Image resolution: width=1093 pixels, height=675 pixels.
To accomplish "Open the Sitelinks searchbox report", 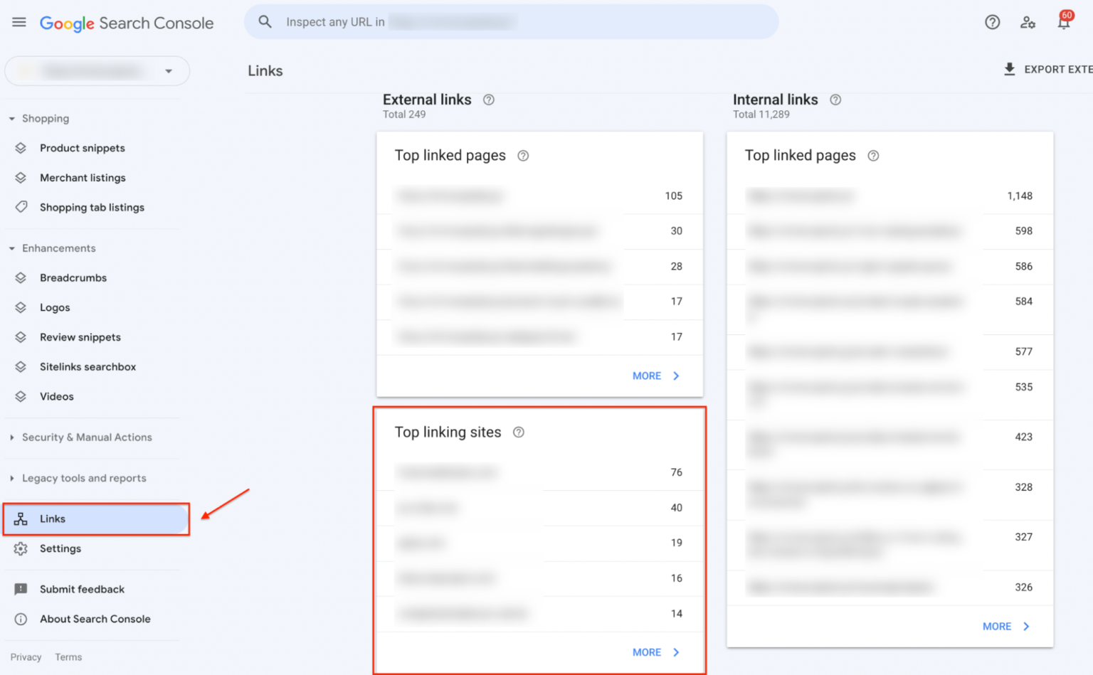I will (x=88, y=366).
